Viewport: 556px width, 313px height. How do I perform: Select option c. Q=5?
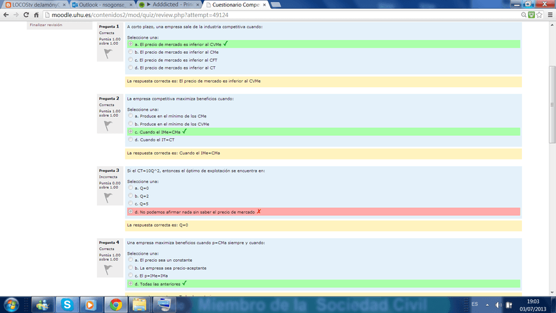130,203
